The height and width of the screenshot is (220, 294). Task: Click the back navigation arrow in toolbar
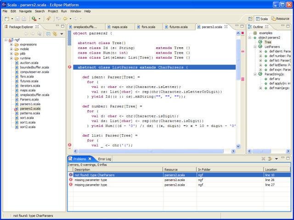tap(65, 19)
